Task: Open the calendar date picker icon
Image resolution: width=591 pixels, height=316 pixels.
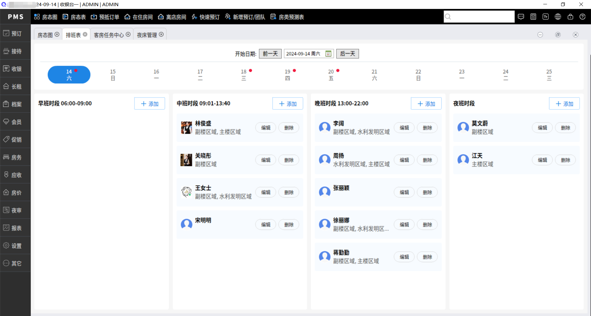Action: [328, 54]
